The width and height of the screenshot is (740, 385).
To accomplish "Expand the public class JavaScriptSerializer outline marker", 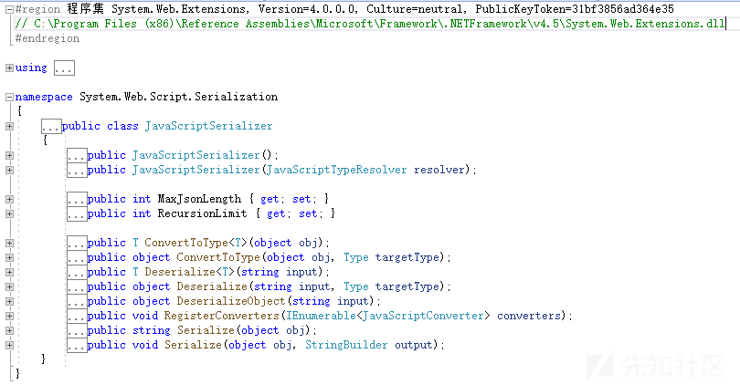I will 9,126.
